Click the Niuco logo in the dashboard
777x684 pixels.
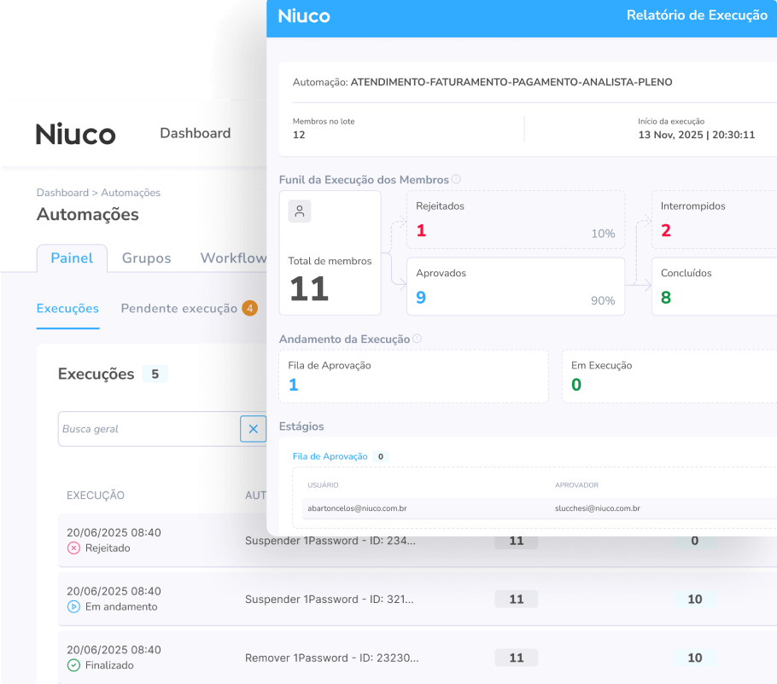click(x=76, y=134)
